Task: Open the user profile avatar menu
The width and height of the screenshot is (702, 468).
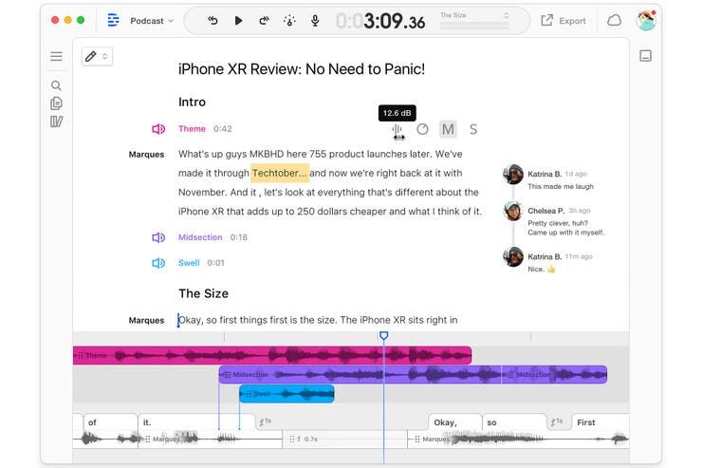Action: click(646, 21)
